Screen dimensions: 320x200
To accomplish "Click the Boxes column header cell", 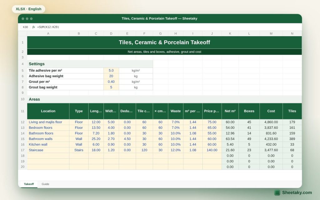I will point(249,111).
